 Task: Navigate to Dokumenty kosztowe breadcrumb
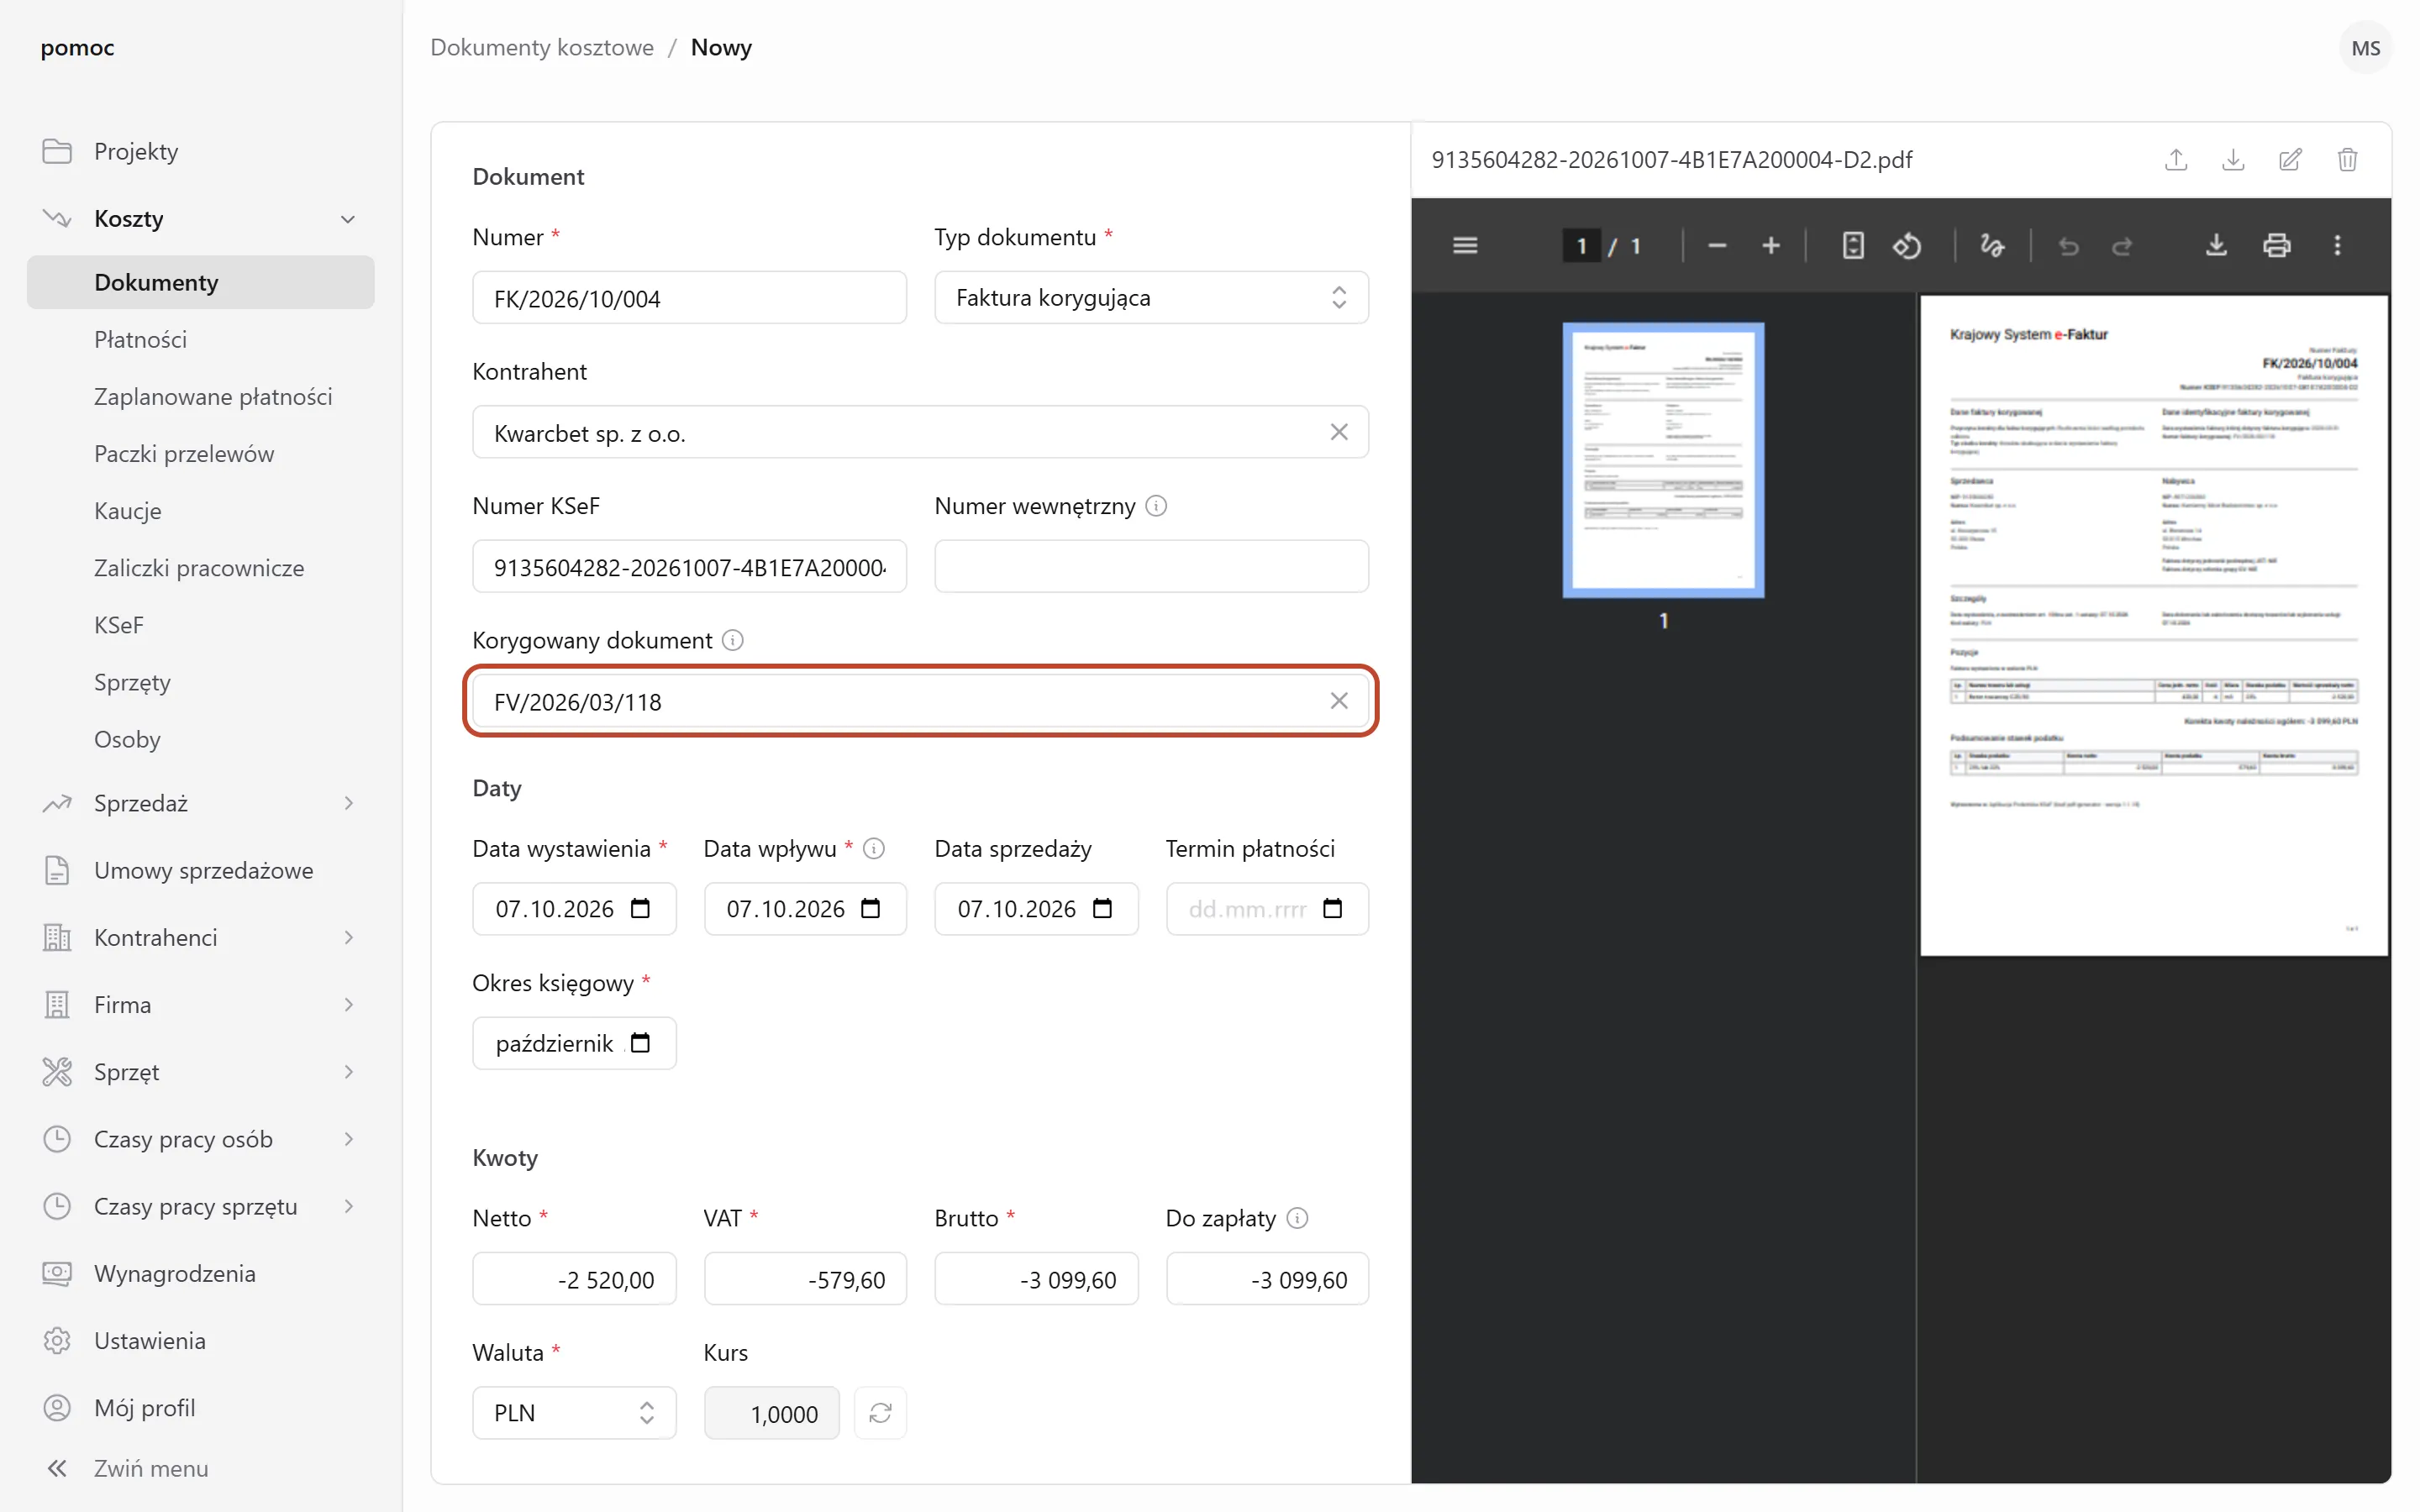(542, 47)
